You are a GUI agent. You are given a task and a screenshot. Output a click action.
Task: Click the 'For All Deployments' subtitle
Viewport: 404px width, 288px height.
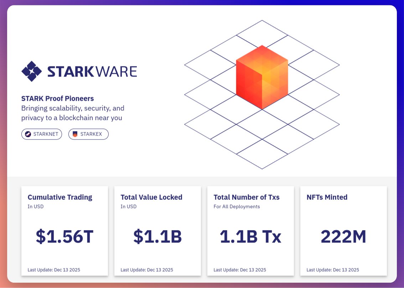(x=237, y=207)
